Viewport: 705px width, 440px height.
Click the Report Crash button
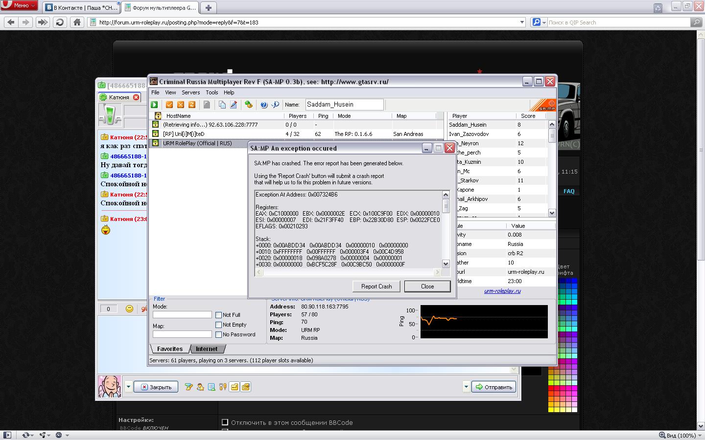[x=376, y=286]
